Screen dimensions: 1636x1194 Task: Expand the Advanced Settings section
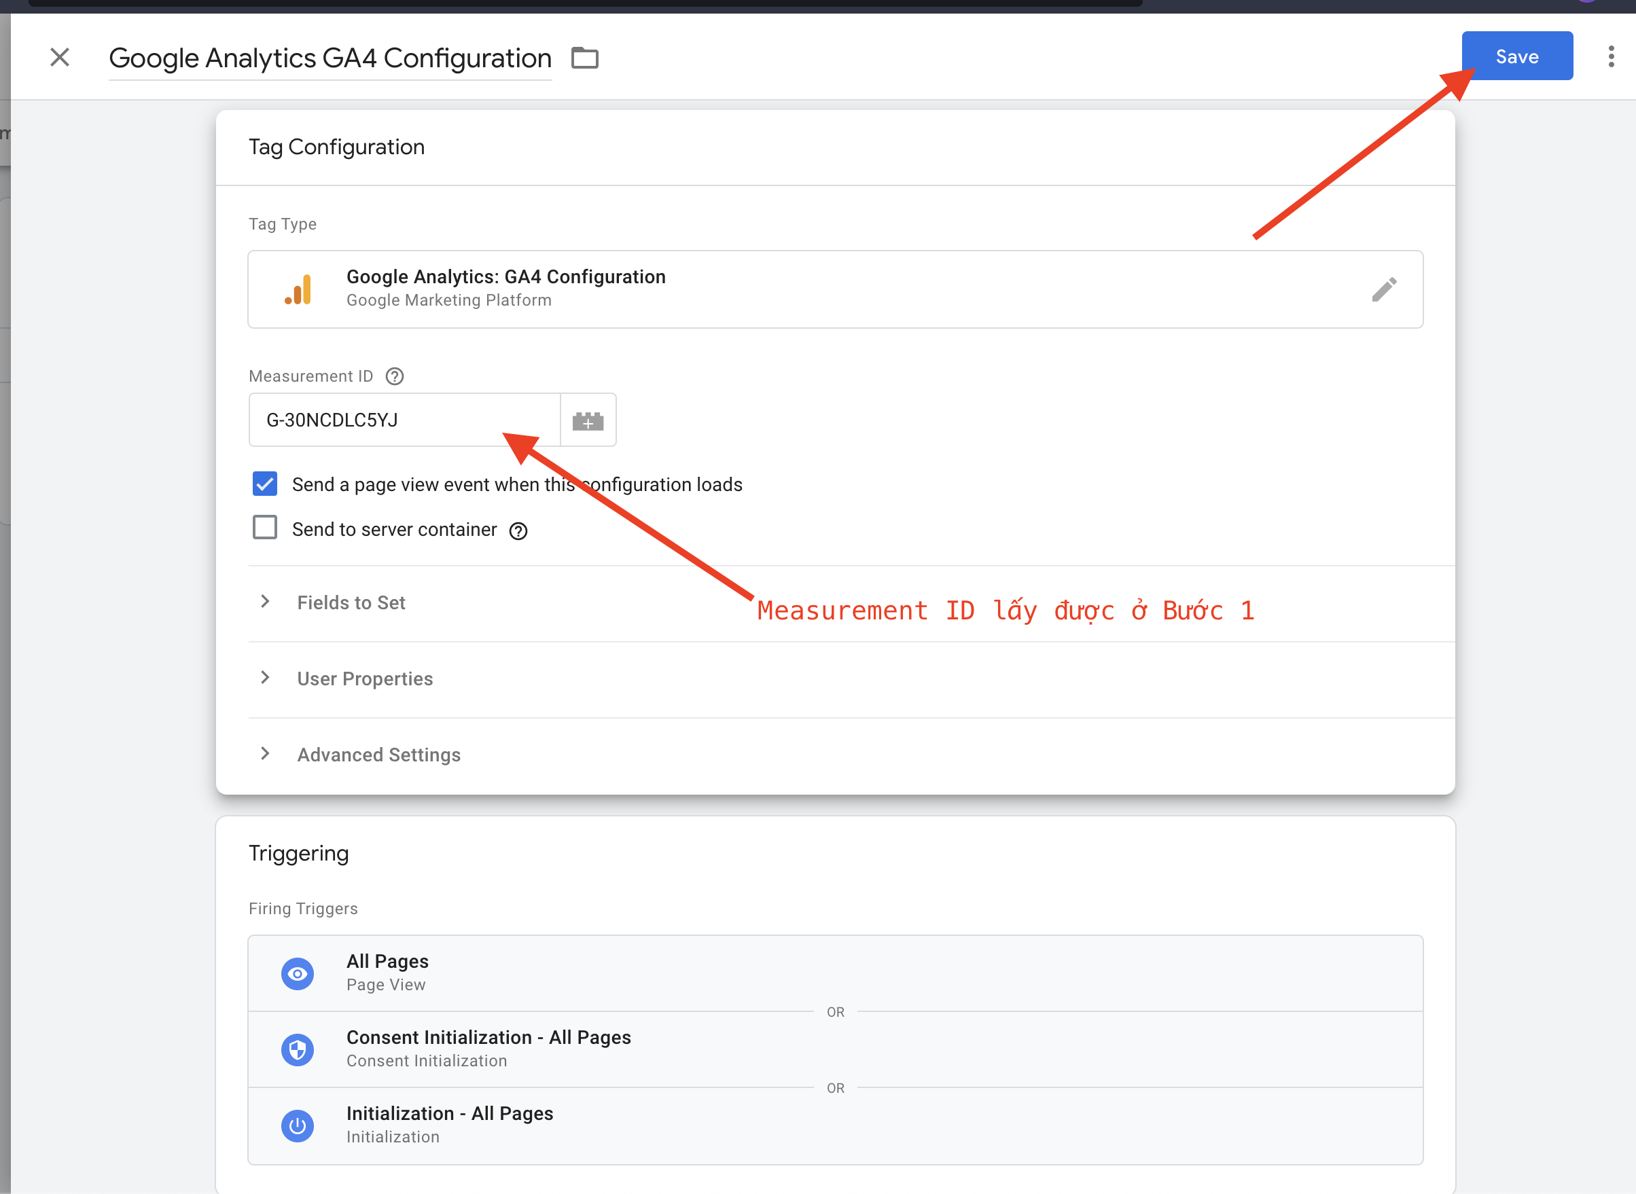378,755
